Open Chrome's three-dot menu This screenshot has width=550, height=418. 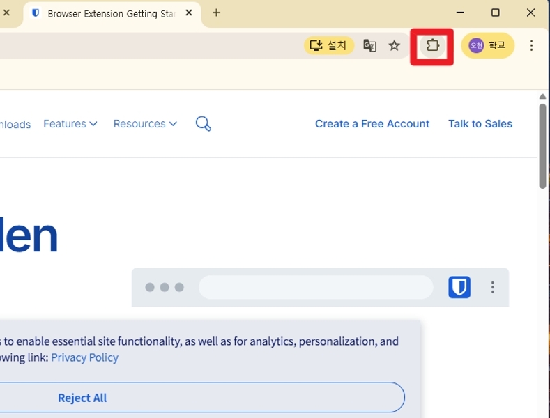click(531, 46)
